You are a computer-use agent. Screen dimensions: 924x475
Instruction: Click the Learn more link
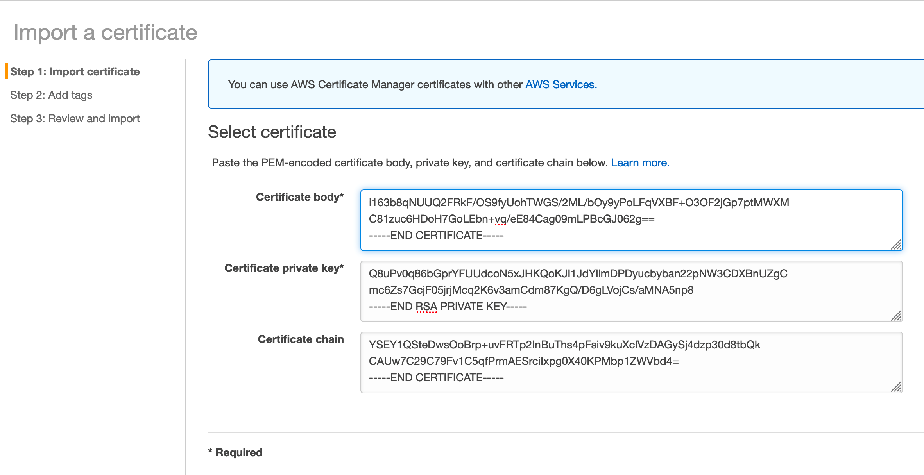(x=639, y=162)
